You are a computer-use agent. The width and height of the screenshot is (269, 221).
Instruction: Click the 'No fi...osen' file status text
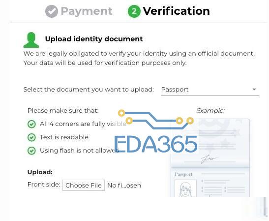click(124, 186)
